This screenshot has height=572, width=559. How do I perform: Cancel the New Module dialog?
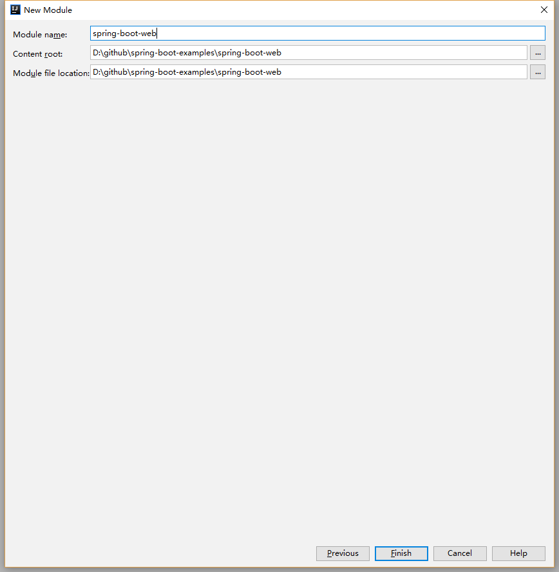coord(460,553)
